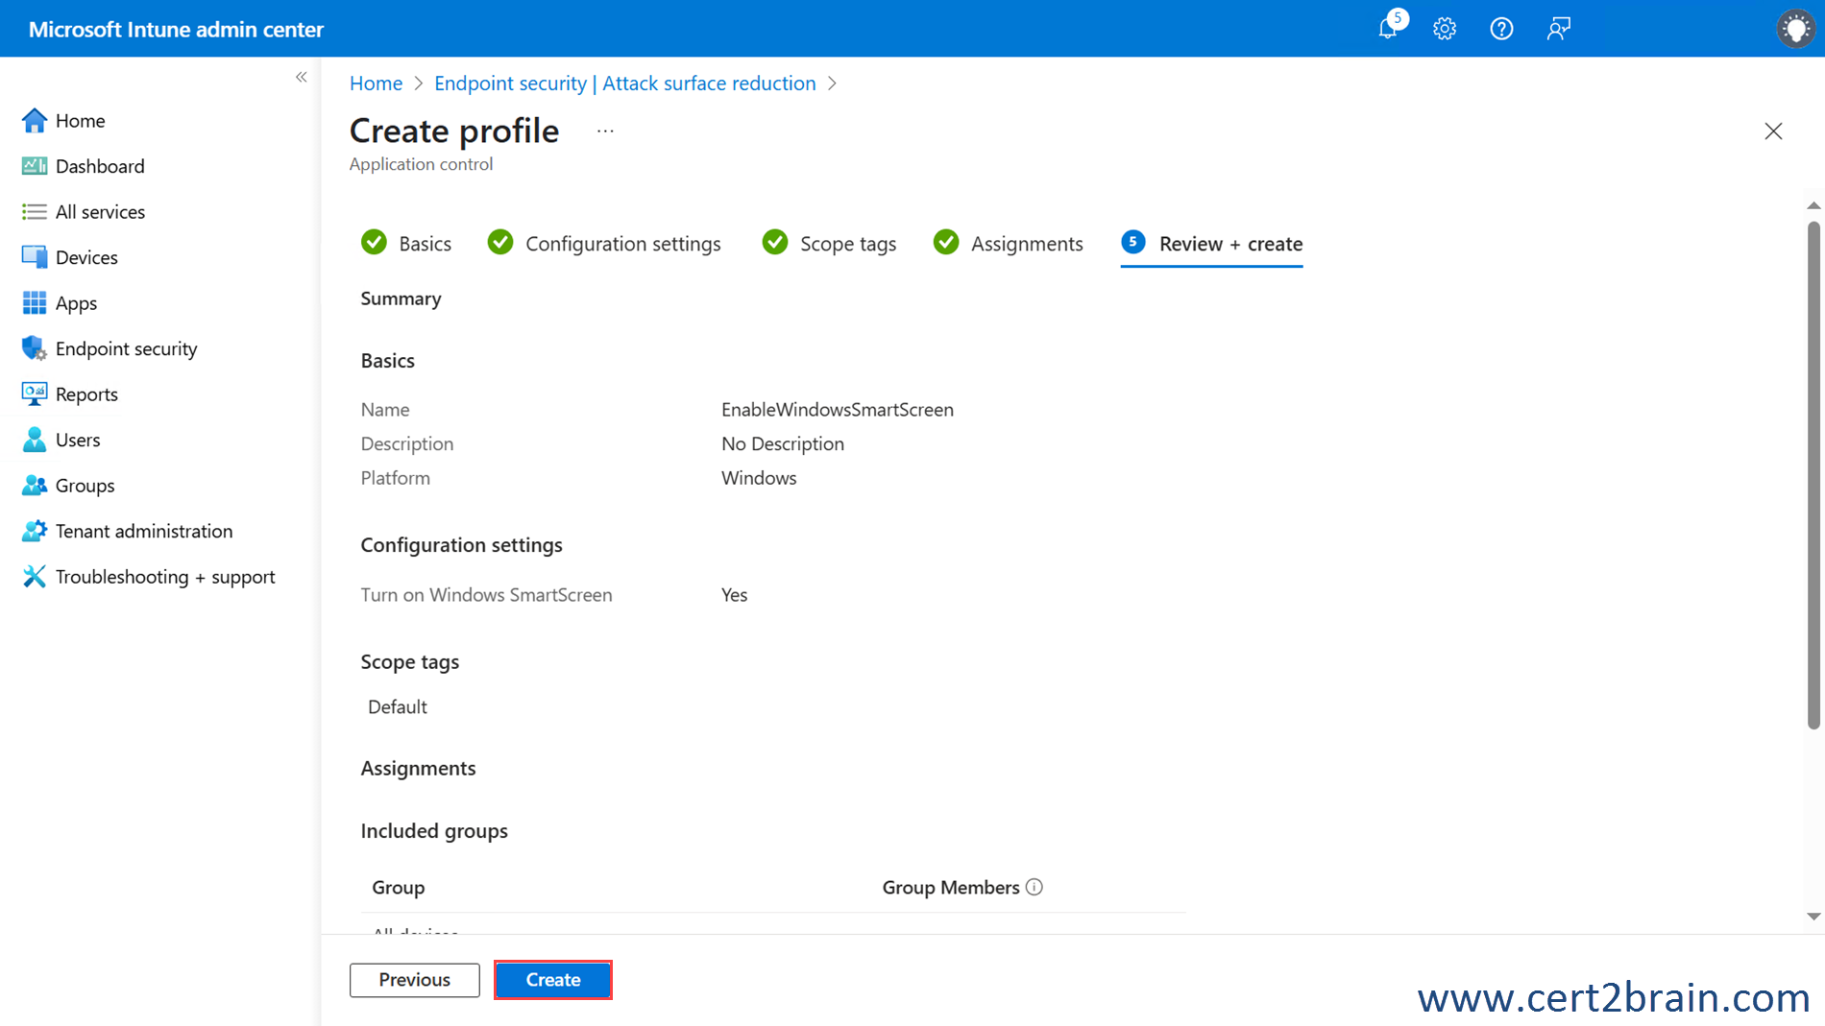1825x1026 pixels.
Task: Go to Dashboard in the sidebar
Action: point(100,166)
